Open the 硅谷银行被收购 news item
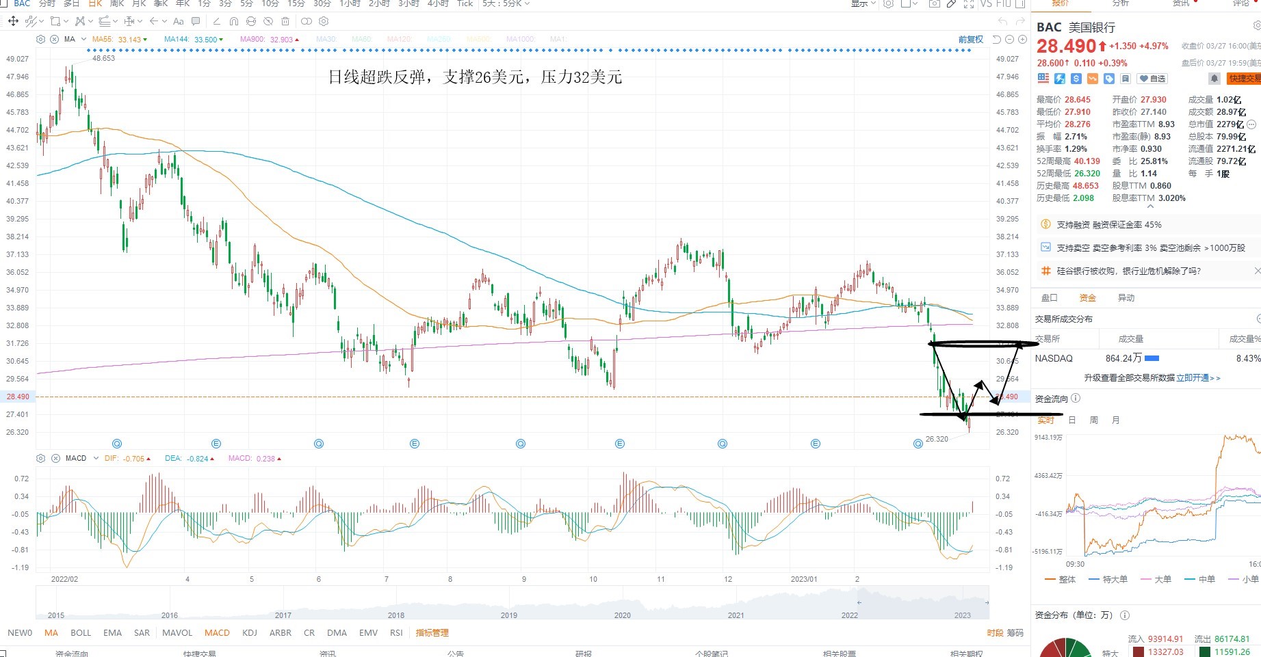The height and width of the screenshot is (657, 1261). [x=1128, y=271]
